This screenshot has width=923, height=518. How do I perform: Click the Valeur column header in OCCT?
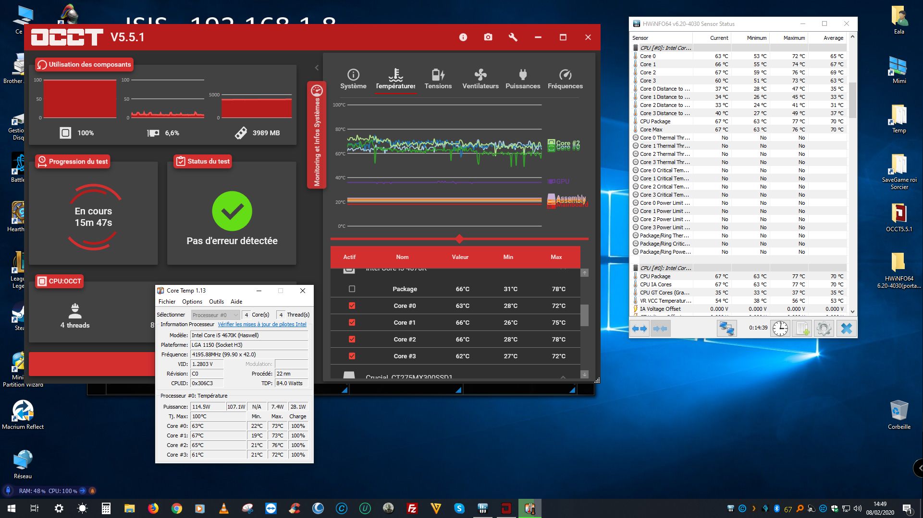[460, 257]
